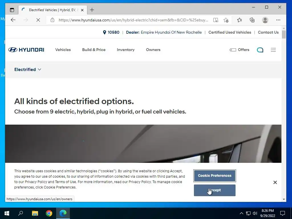Image resolution: width=292 pixels, height=219 pixels.
Task: Open Owners menu item
Action: click(x=153, y=50)
